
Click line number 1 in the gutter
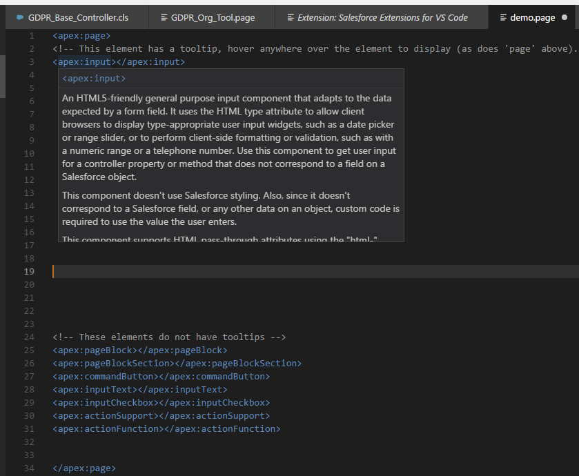click(x=32, y=36)
